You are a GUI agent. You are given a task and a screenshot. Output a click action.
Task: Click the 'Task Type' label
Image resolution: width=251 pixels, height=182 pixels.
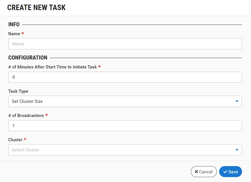click(18, 91)
